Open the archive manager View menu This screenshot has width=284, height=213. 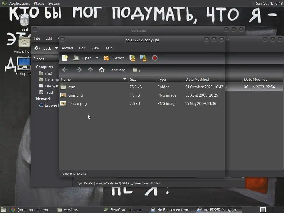(95, 48)
